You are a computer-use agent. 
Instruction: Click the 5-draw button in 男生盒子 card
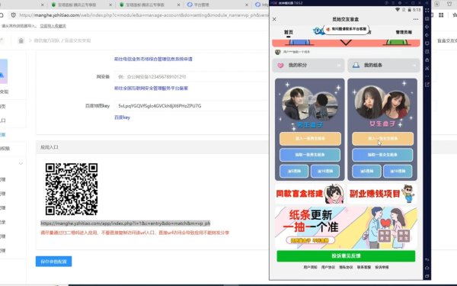tap(294, 172)
